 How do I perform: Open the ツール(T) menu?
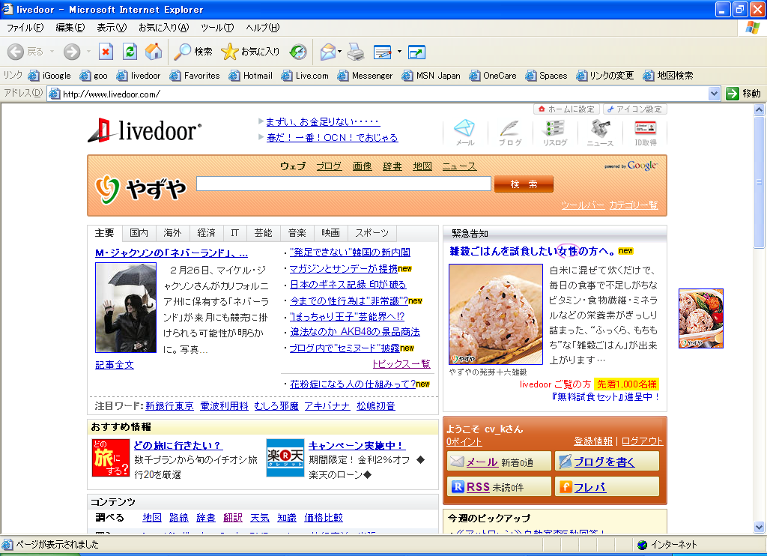[x=217, y=28]
